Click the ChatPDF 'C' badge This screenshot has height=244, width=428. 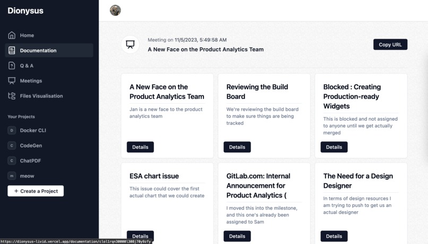point(12,161)
